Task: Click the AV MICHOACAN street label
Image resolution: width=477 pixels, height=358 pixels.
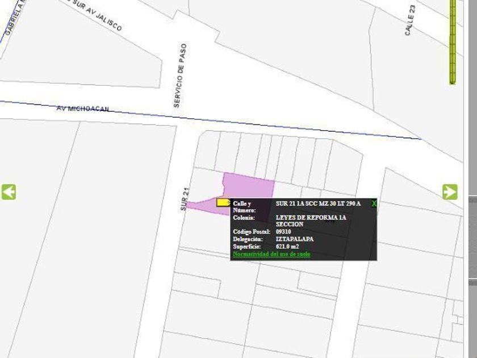Action: pos(83,109)
